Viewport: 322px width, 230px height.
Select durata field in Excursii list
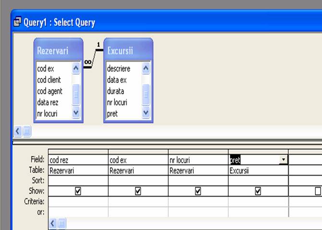[x=115, y=91]
